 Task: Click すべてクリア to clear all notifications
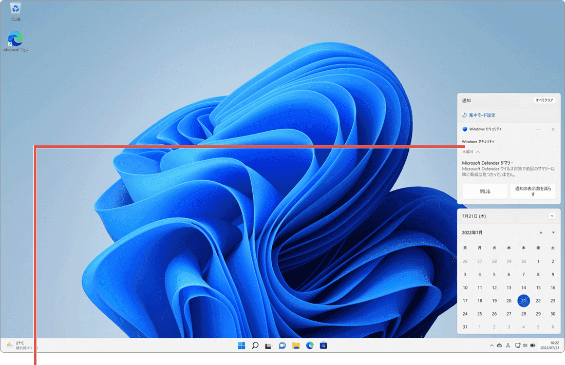545,100
